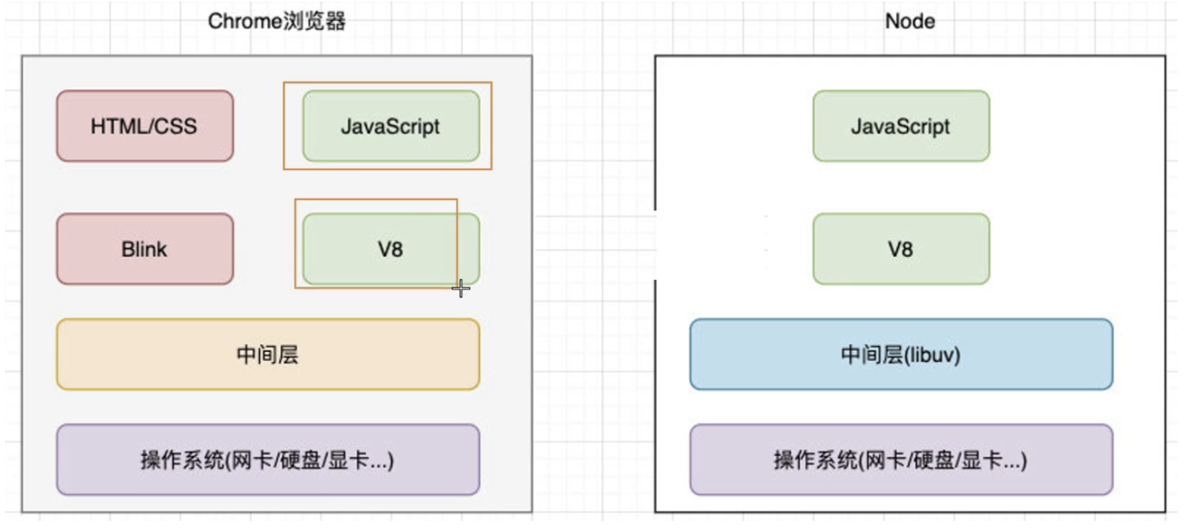
Task: Select the blue 中间层(libuv) block
Action: tap(901, 355)
